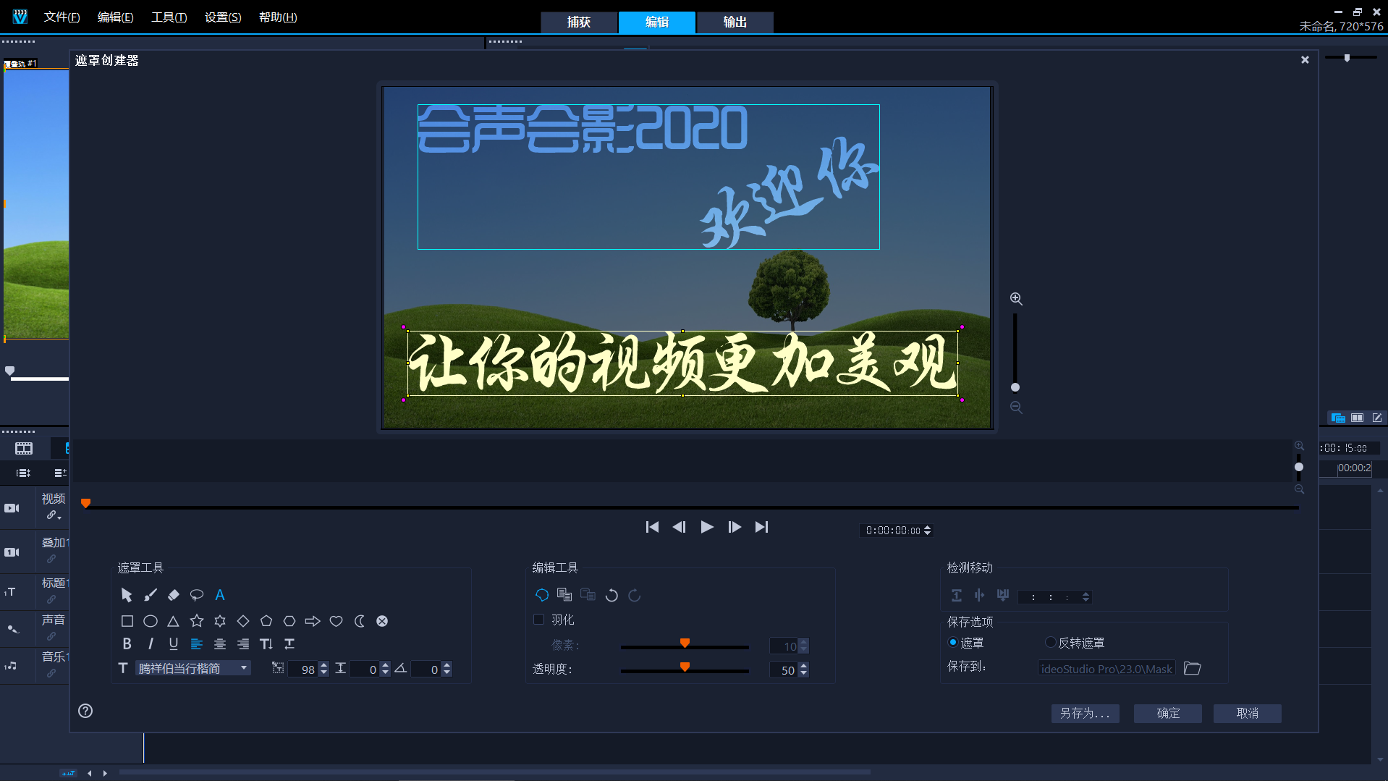Image resolution: width=1388 pixels, height=781 pixels.
Task: Click the undo icon in edit tools
Action: (x=612, y=595)
